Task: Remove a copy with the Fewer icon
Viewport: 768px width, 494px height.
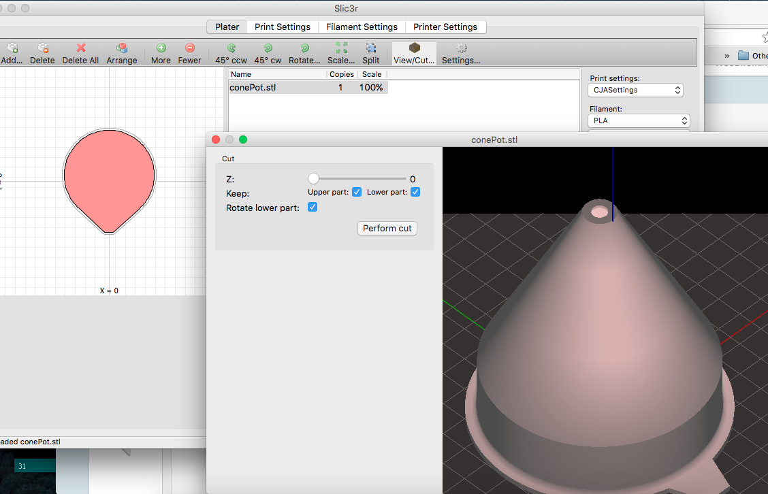Action: (x=189, y=48)
